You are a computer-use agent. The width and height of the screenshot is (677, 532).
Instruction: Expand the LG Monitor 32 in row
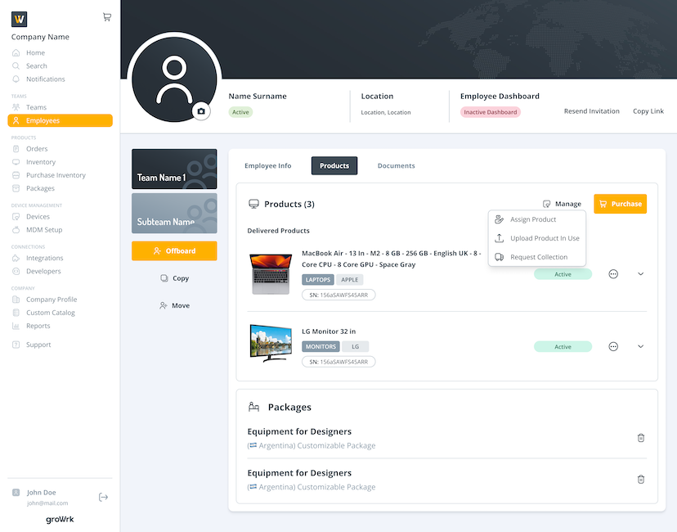(640, 346)
